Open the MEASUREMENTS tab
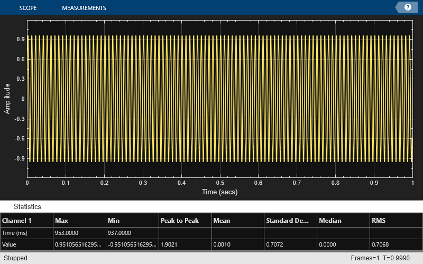The height and width of the screenshot is (264, 423). [84, 8]
